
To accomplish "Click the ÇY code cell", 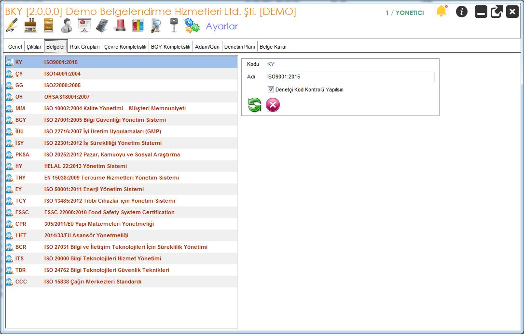I will click(x=19, y=74).
